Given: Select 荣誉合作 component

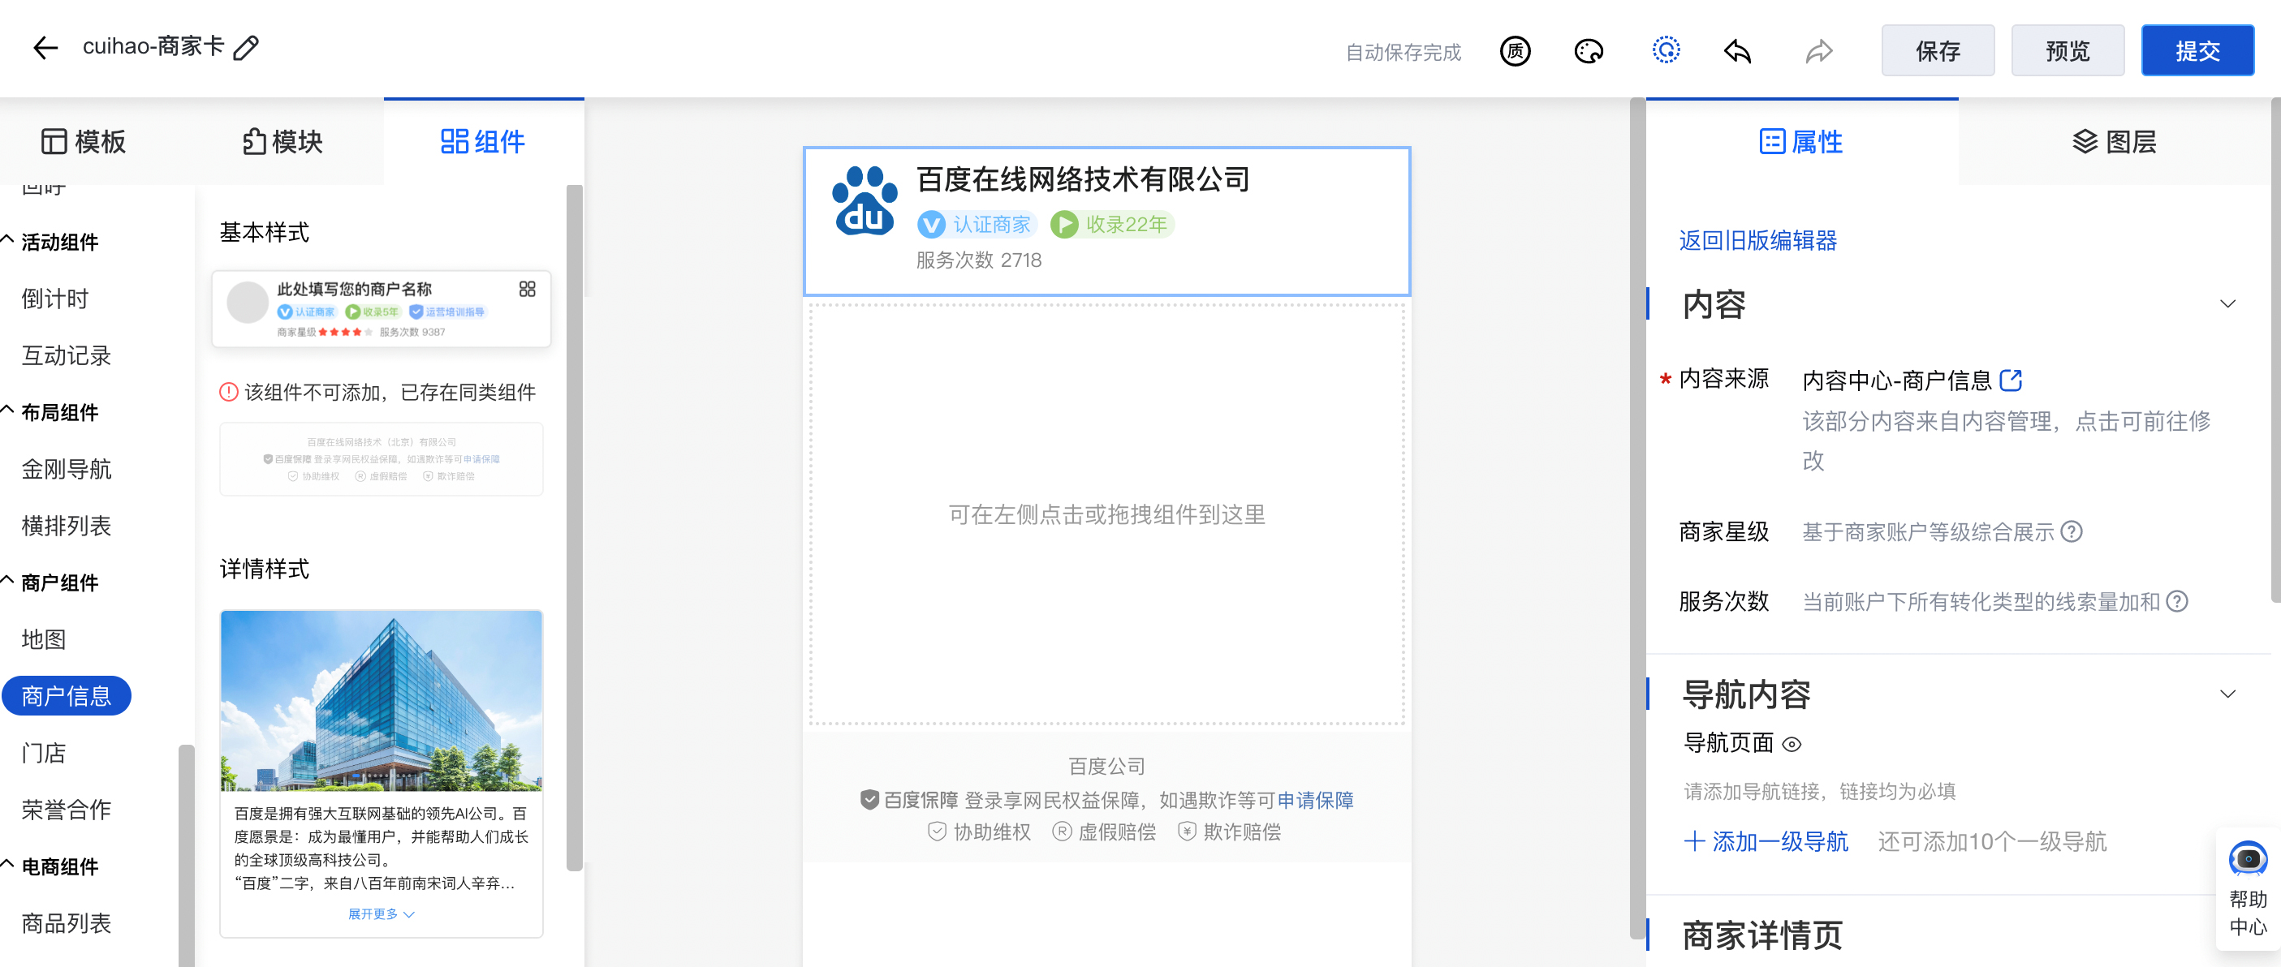Looking at the screenshot, I should (67, 810).
